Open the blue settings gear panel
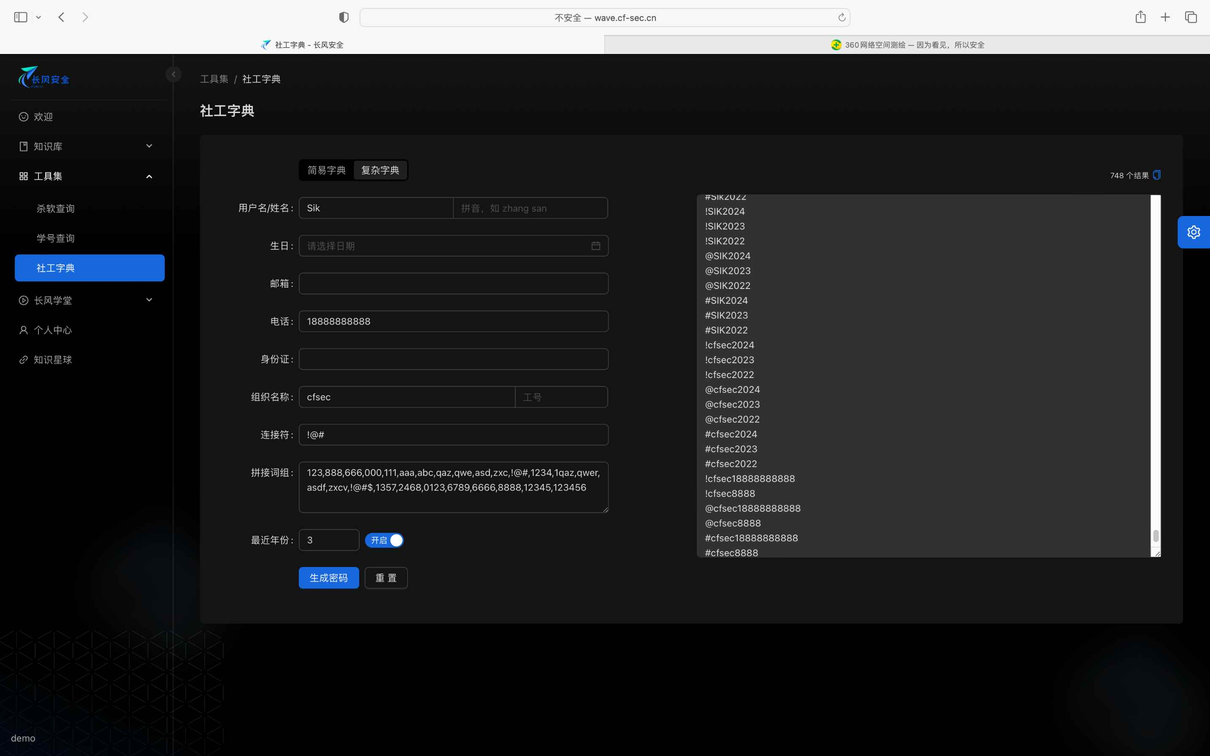This screenshot has width=1210, height=756. coord(1194,232)
